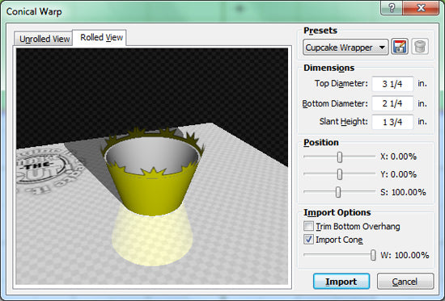Click the S scale slider handle
The image size is (445, 301).
[x=337, y=192]
